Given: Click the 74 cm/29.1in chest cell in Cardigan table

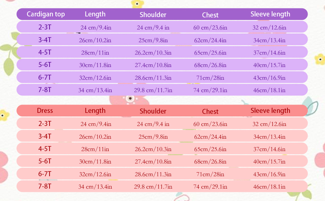Looking at the screenshot, I should [x=210, y=90].
